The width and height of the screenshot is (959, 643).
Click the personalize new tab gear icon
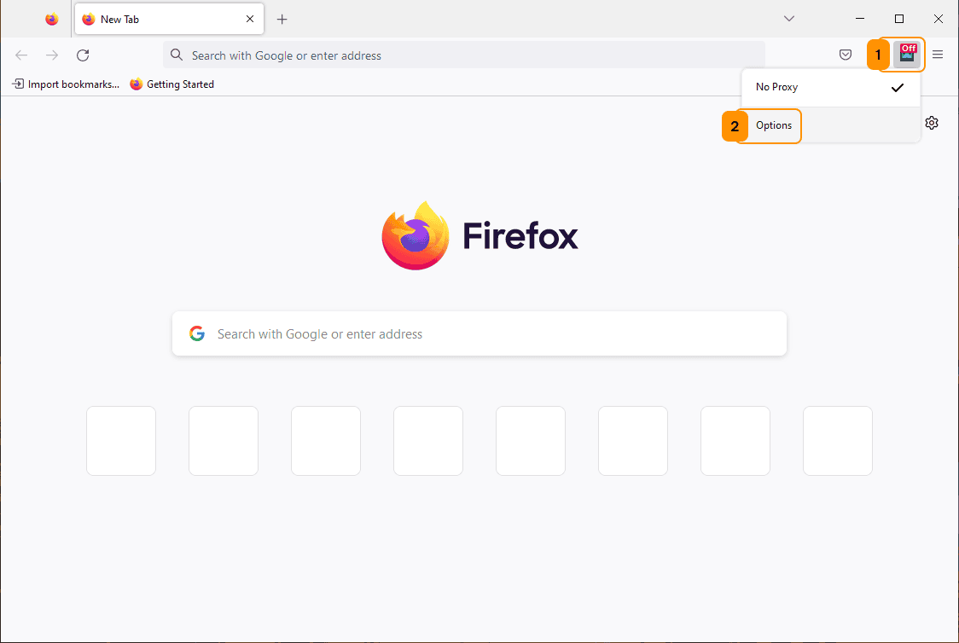[x=932, y=123]
